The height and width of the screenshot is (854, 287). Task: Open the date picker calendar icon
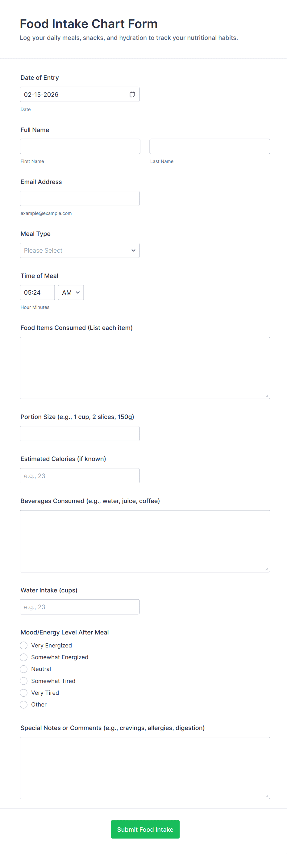point(132,95)
